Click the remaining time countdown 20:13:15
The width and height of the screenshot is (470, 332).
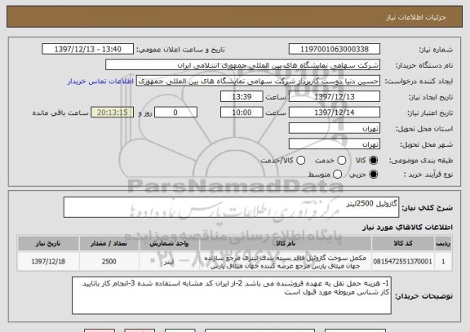click(113, 113)
